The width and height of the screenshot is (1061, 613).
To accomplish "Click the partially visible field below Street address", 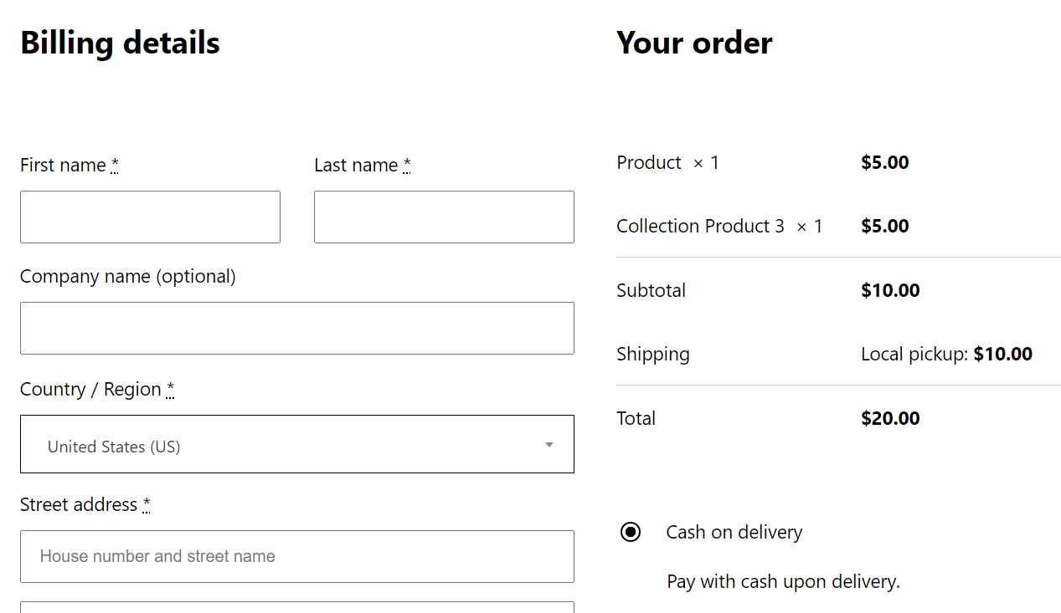I will pyautogui.click(x=296, y=609).
